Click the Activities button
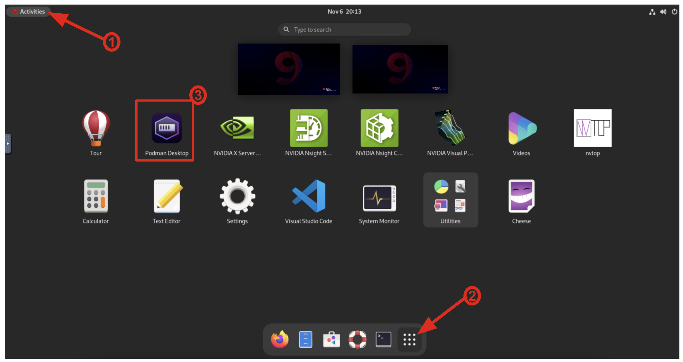683x362 pixels. [29, 12]
